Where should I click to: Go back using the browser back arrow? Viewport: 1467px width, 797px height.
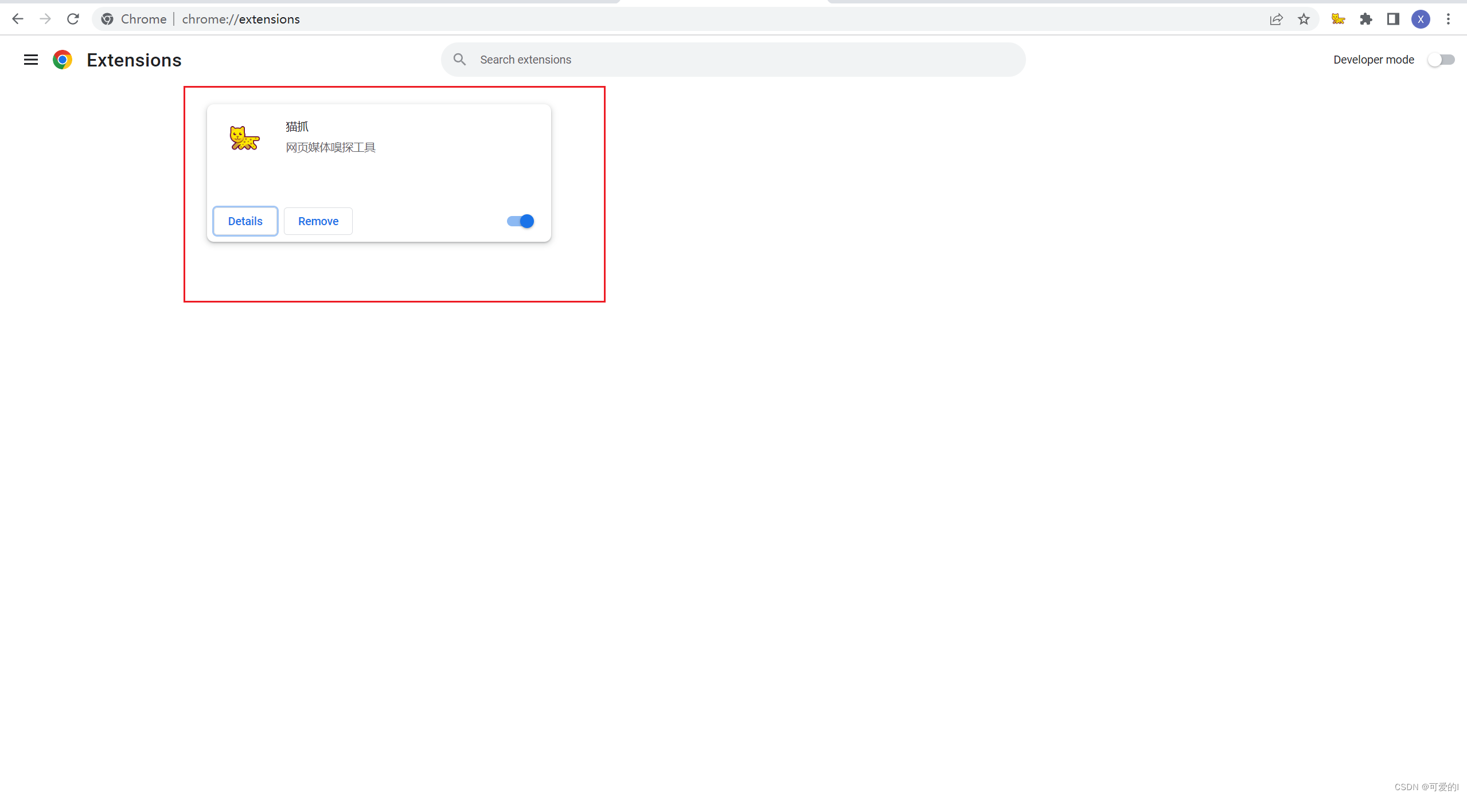coord(18,19)
